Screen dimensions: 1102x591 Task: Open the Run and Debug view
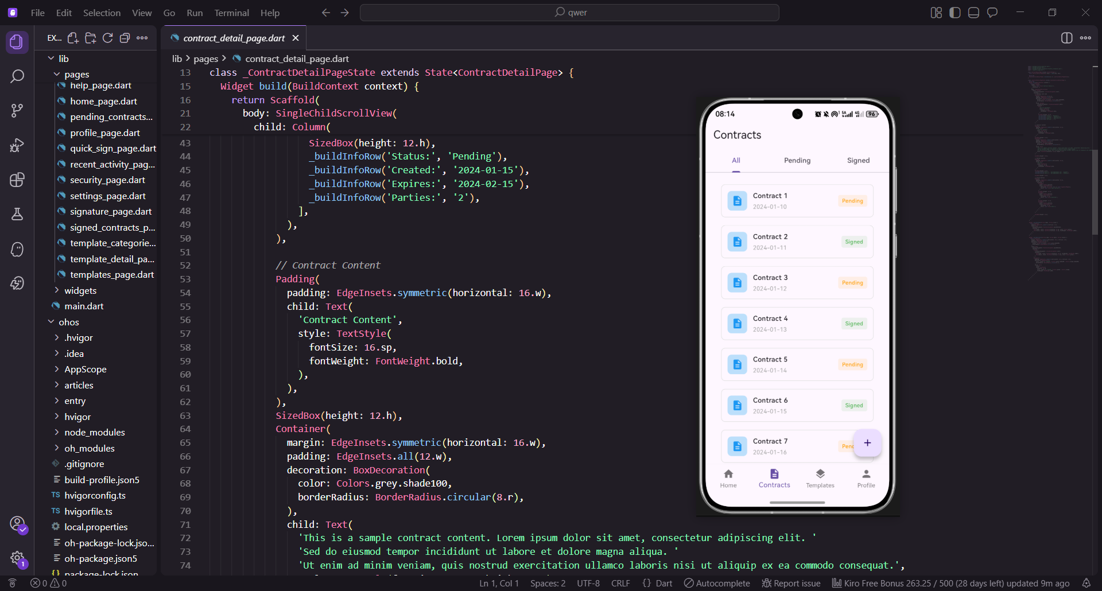pos(17,145)
